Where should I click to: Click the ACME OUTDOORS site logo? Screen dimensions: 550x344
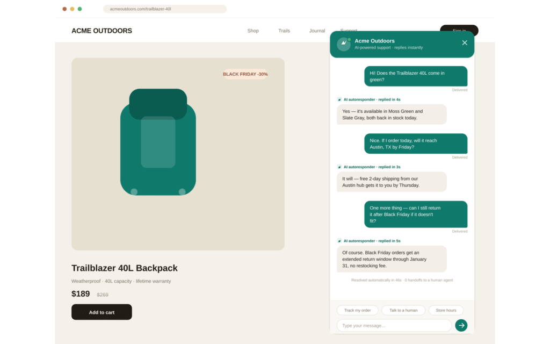coord(102,31)
